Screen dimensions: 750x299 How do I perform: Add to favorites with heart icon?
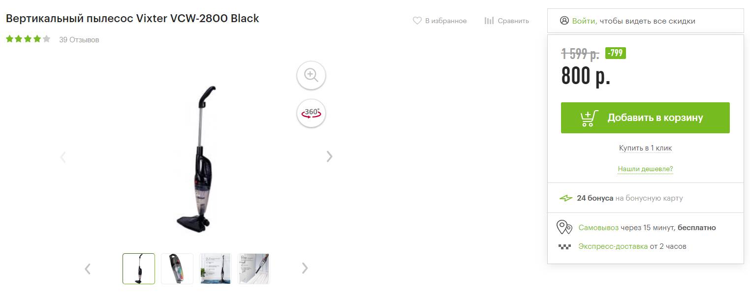coord(417,21)
